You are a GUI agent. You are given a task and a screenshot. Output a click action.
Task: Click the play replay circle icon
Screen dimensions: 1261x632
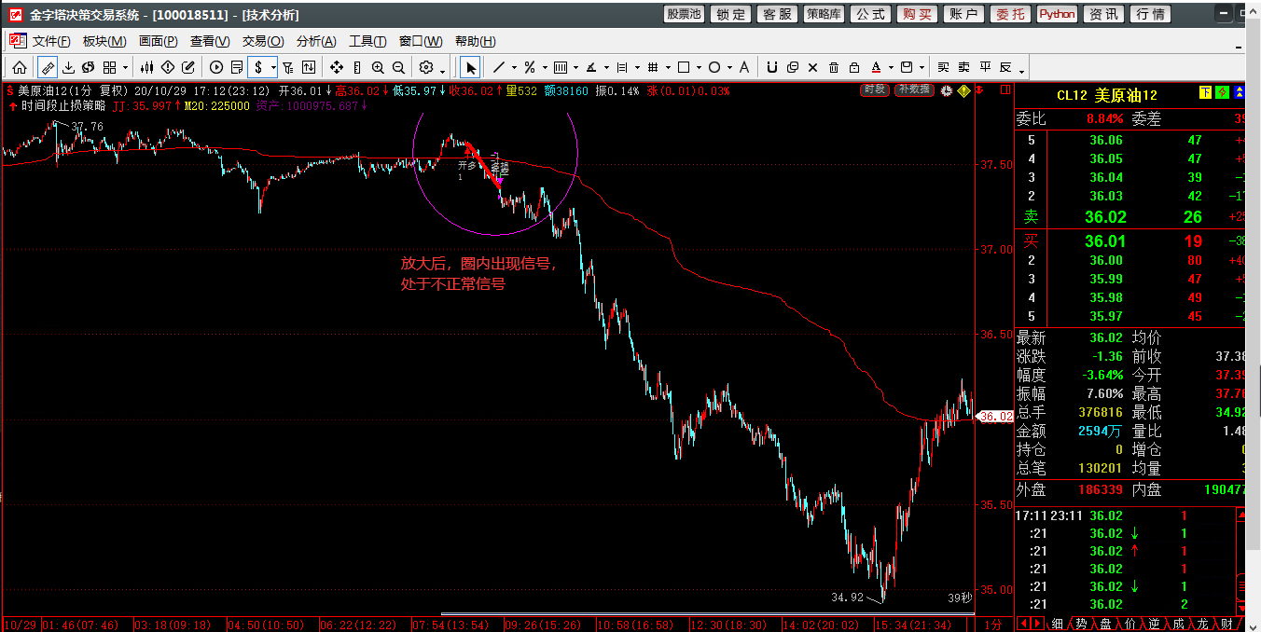coord(216,67)
